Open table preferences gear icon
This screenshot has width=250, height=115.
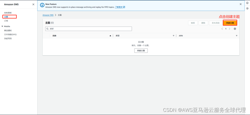pyautogui.click(x=235, y=29)
